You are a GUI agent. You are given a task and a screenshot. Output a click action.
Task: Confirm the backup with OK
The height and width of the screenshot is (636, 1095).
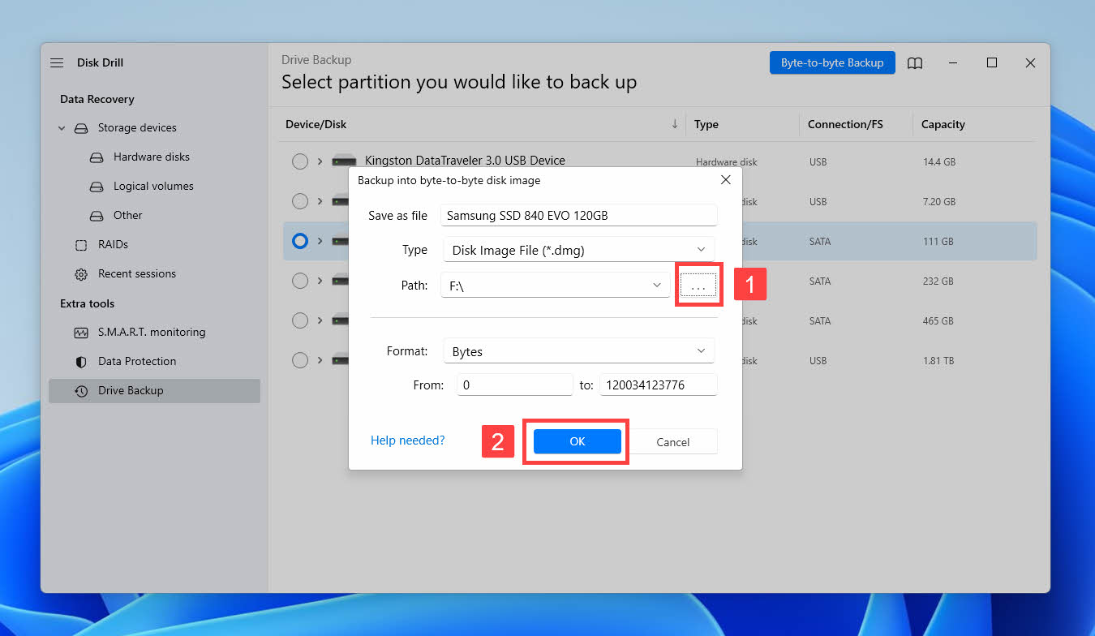pos(578,441)
